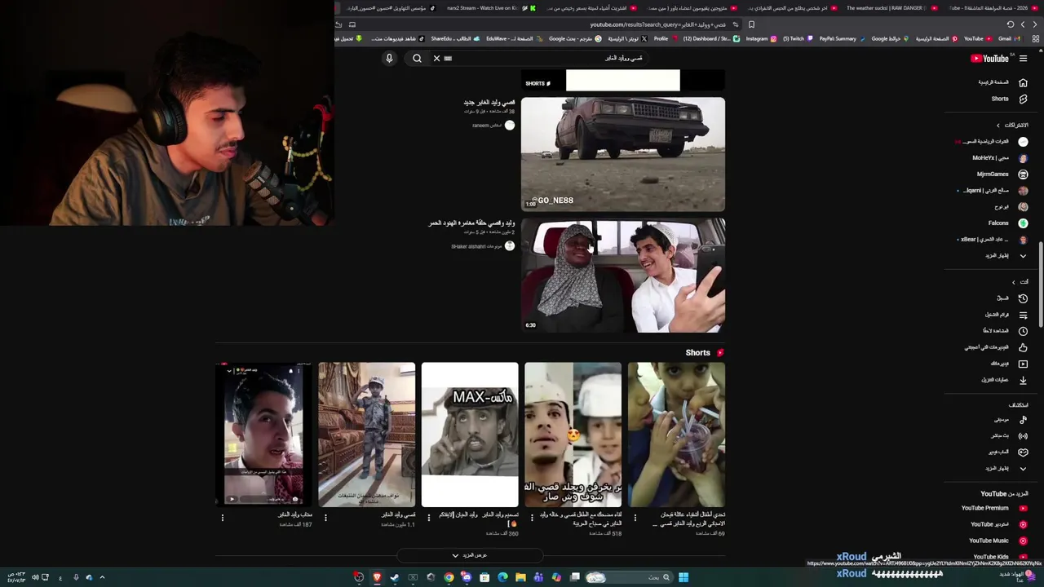Screen dimensions: 1044x587
Task: Click the Windows Start button
Action: click(683, 577)
